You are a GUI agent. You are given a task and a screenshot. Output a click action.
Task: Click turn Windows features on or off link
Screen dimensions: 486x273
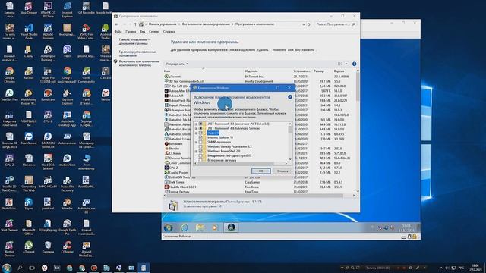(139, 63)
